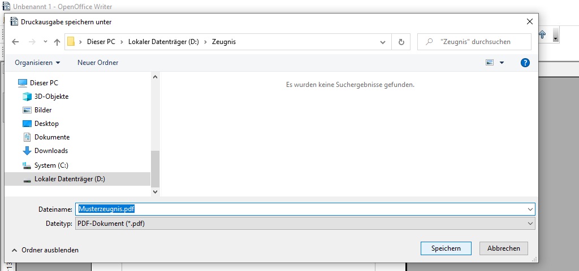Expand the Dateityp PDF-Dokument dropdown
The height and width of the screenshot is (271, 579).
click(x=530, y=224)
